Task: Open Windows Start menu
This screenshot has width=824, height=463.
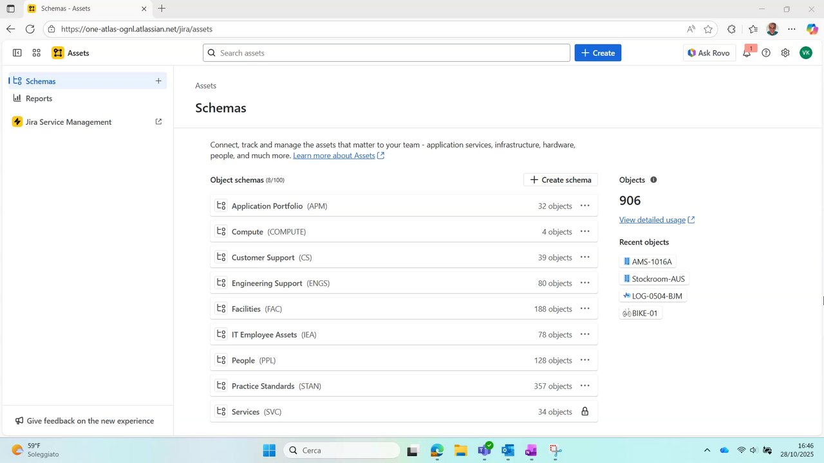Action: point(269,450)
